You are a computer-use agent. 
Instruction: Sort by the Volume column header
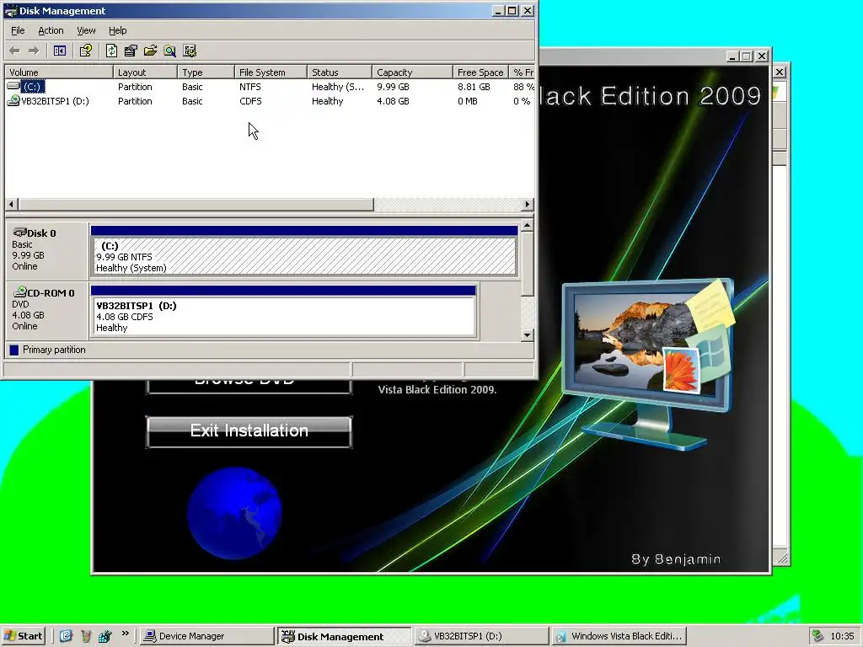(x=59, y=72)
